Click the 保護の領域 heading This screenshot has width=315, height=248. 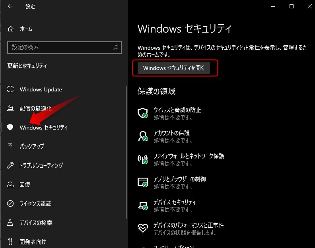tap(156, 91)
